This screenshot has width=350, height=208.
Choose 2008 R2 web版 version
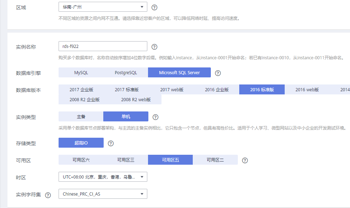pyautogui.click(x=136, y=99)
